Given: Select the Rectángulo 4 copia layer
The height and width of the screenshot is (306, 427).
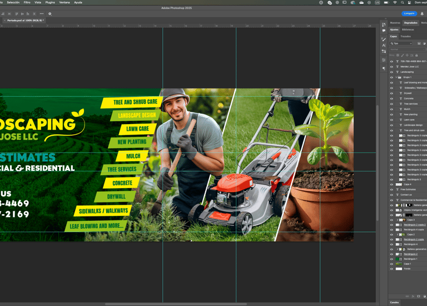Looking at the screenshot, I should click(x=414, y=230).
